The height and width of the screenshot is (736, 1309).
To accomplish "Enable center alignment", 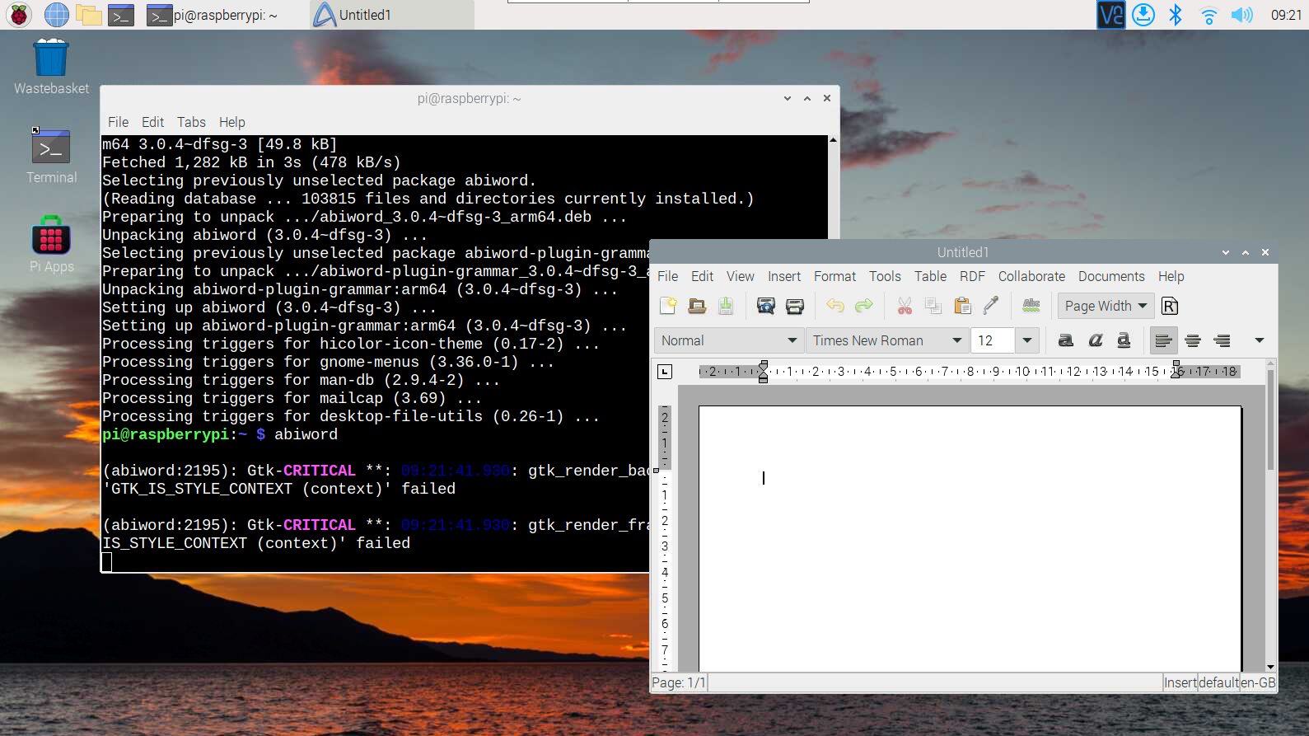I will (x=1193, y=340).
